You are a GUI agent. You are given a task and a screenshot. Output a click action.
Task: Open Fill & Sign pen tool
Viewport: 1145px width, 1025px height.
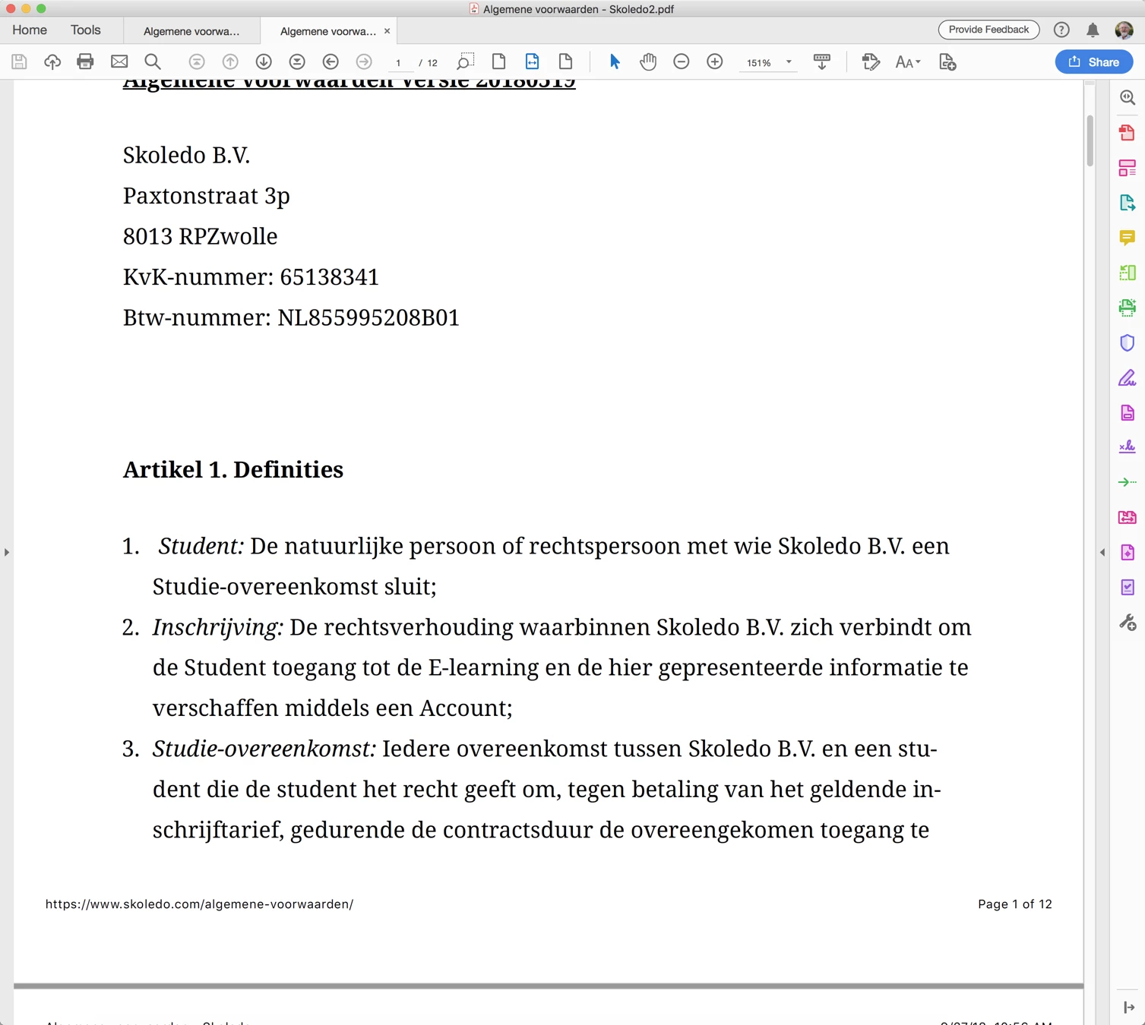point(1128,377)
